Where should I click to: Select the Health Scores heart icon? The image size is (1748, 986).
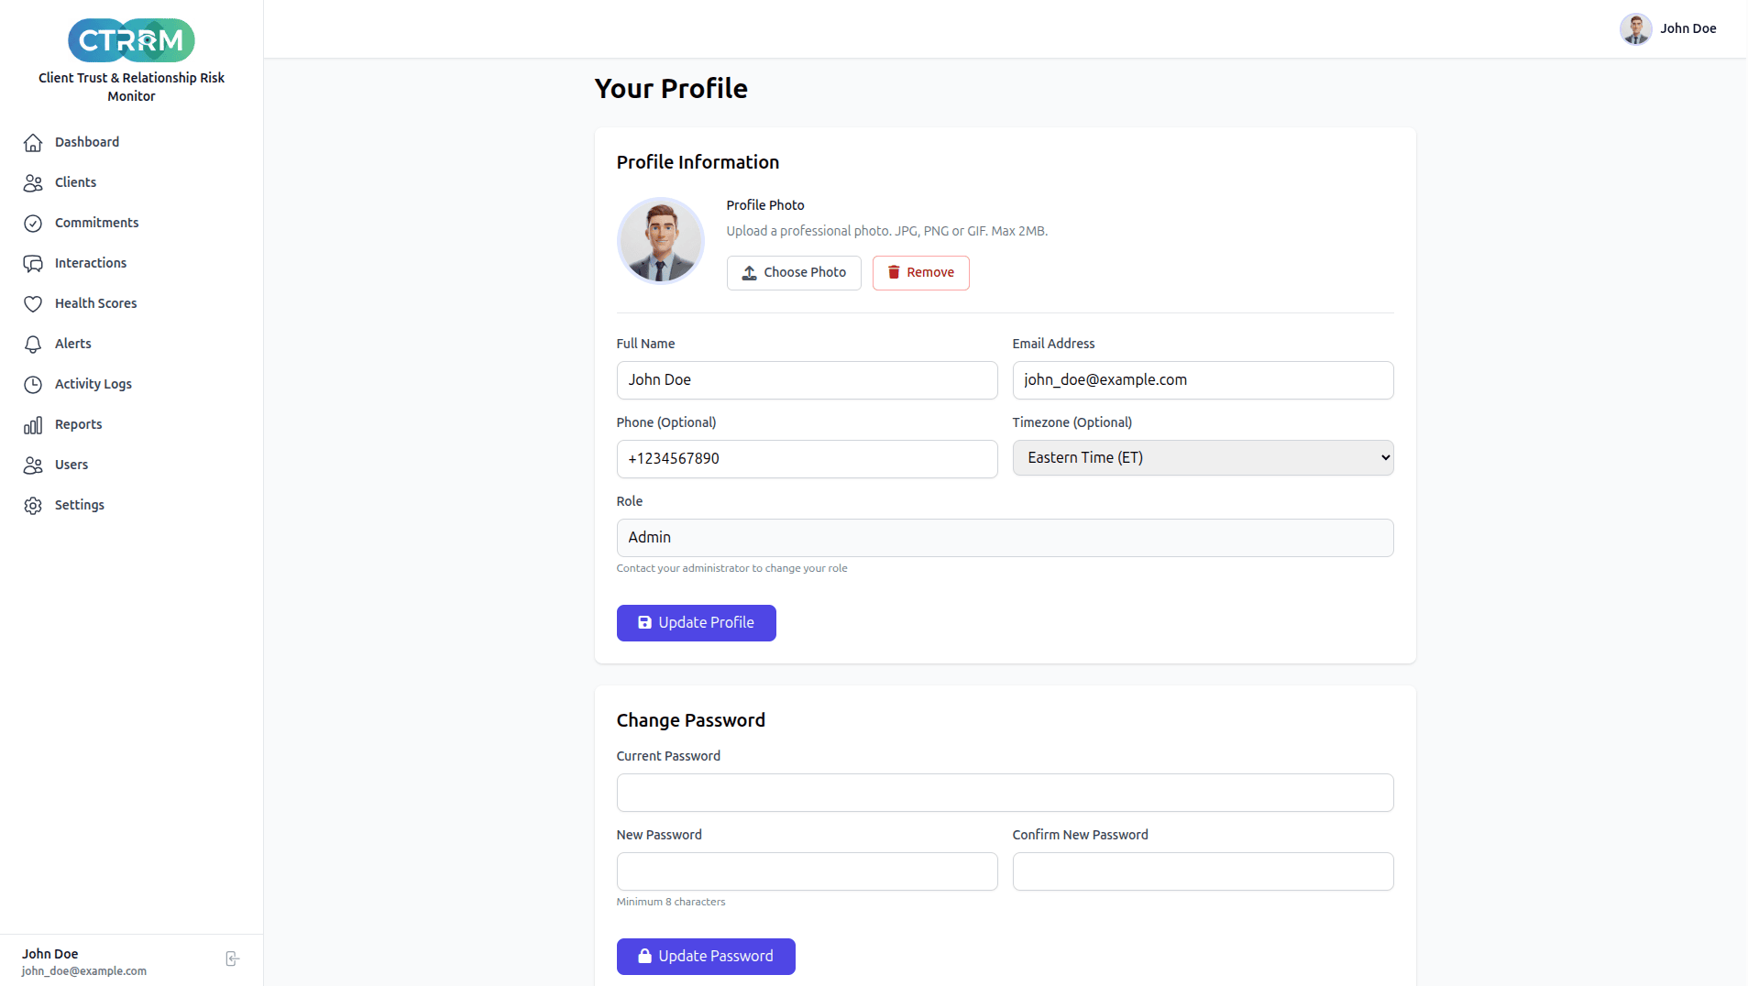(33, 304)
